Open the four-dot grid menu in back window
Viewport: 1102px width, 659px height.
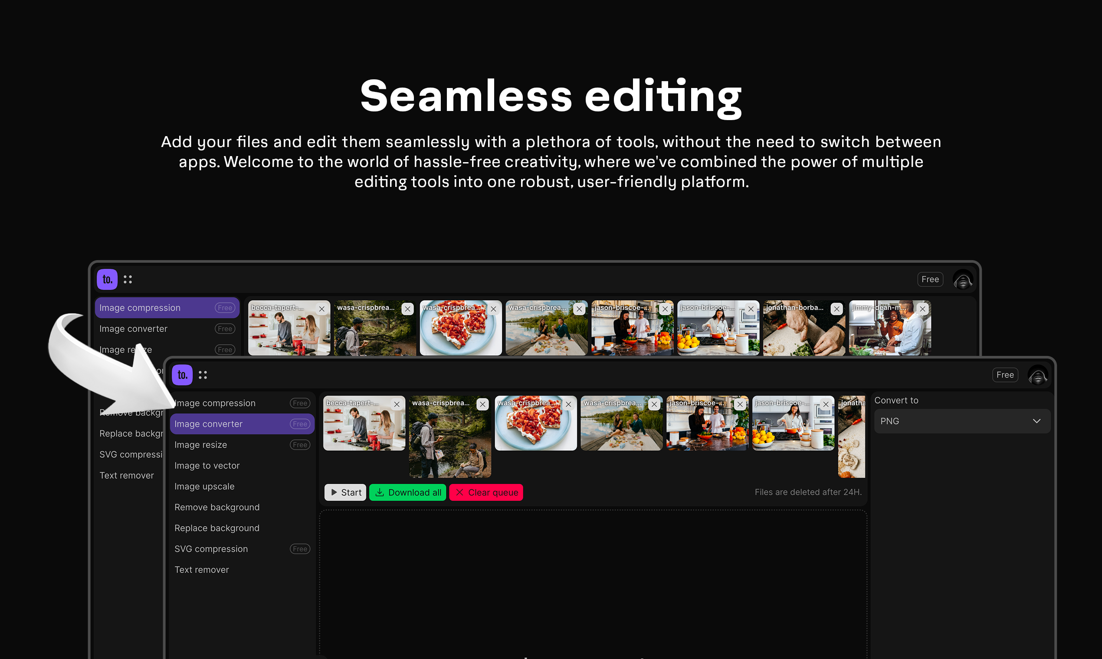tap(128, 279)
